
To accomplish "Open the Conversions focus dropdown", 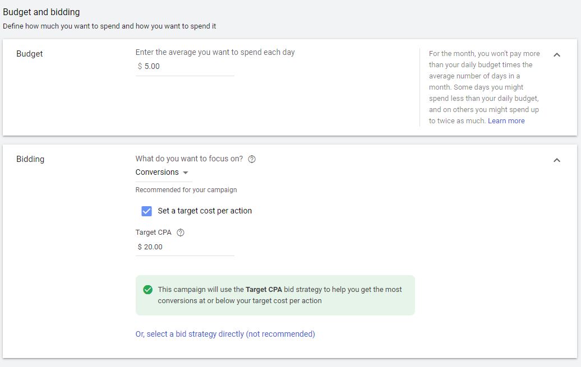I will tap(163, 173).
